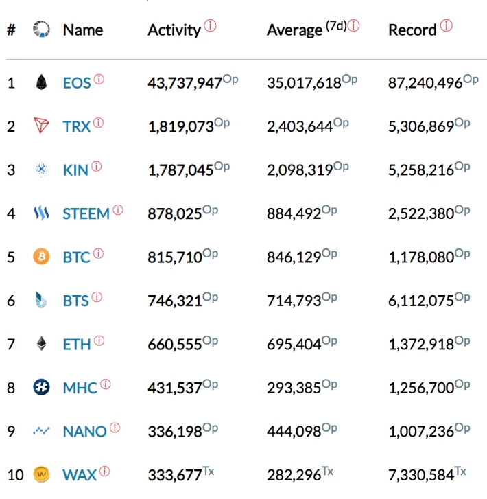Image resolution: width=487 pixels, height=499 pixels.
Task: Click the WAX gold coin logo
Action: (x=41, y=474)
